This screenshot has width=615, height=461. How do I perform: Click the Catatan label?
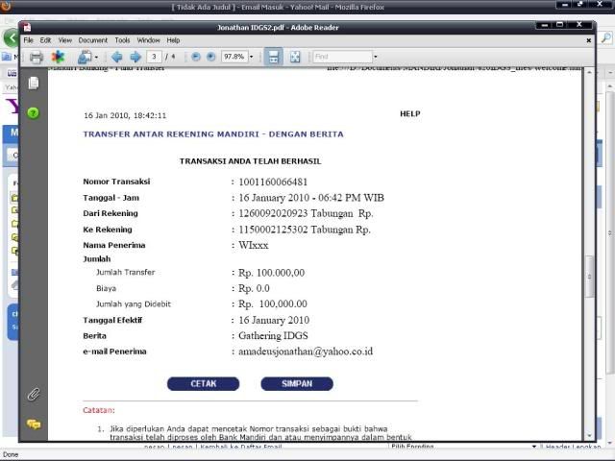(x=99, y=410)
